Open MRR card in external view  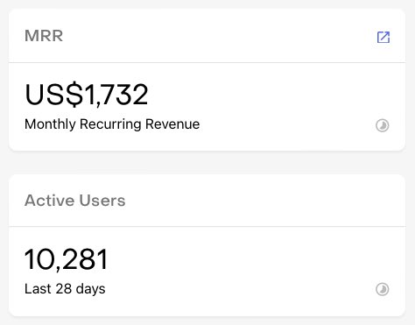(x=383, y=37)
